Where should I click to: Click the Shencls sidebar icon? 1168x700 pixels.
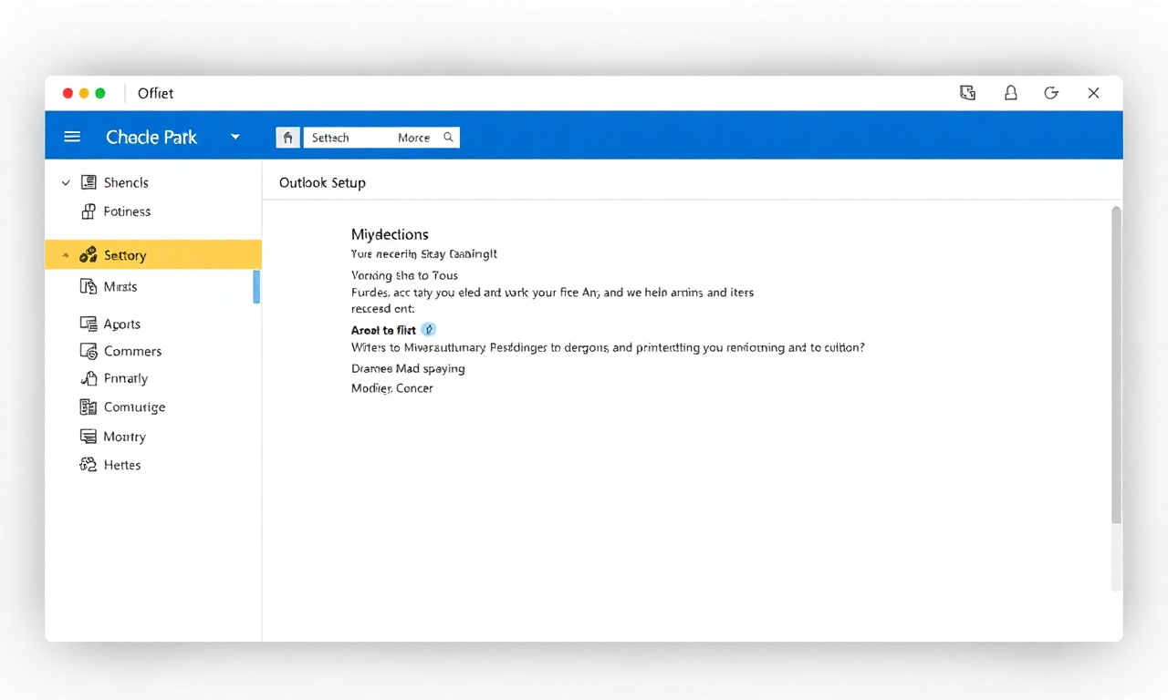pos(89,182)
